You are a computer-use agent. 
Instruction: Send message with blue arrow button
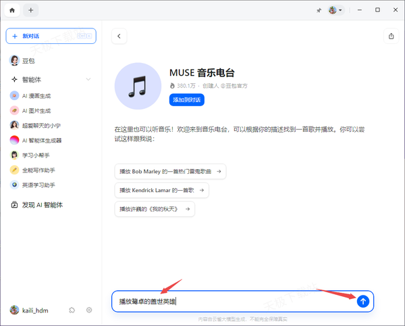coord(363,302)
